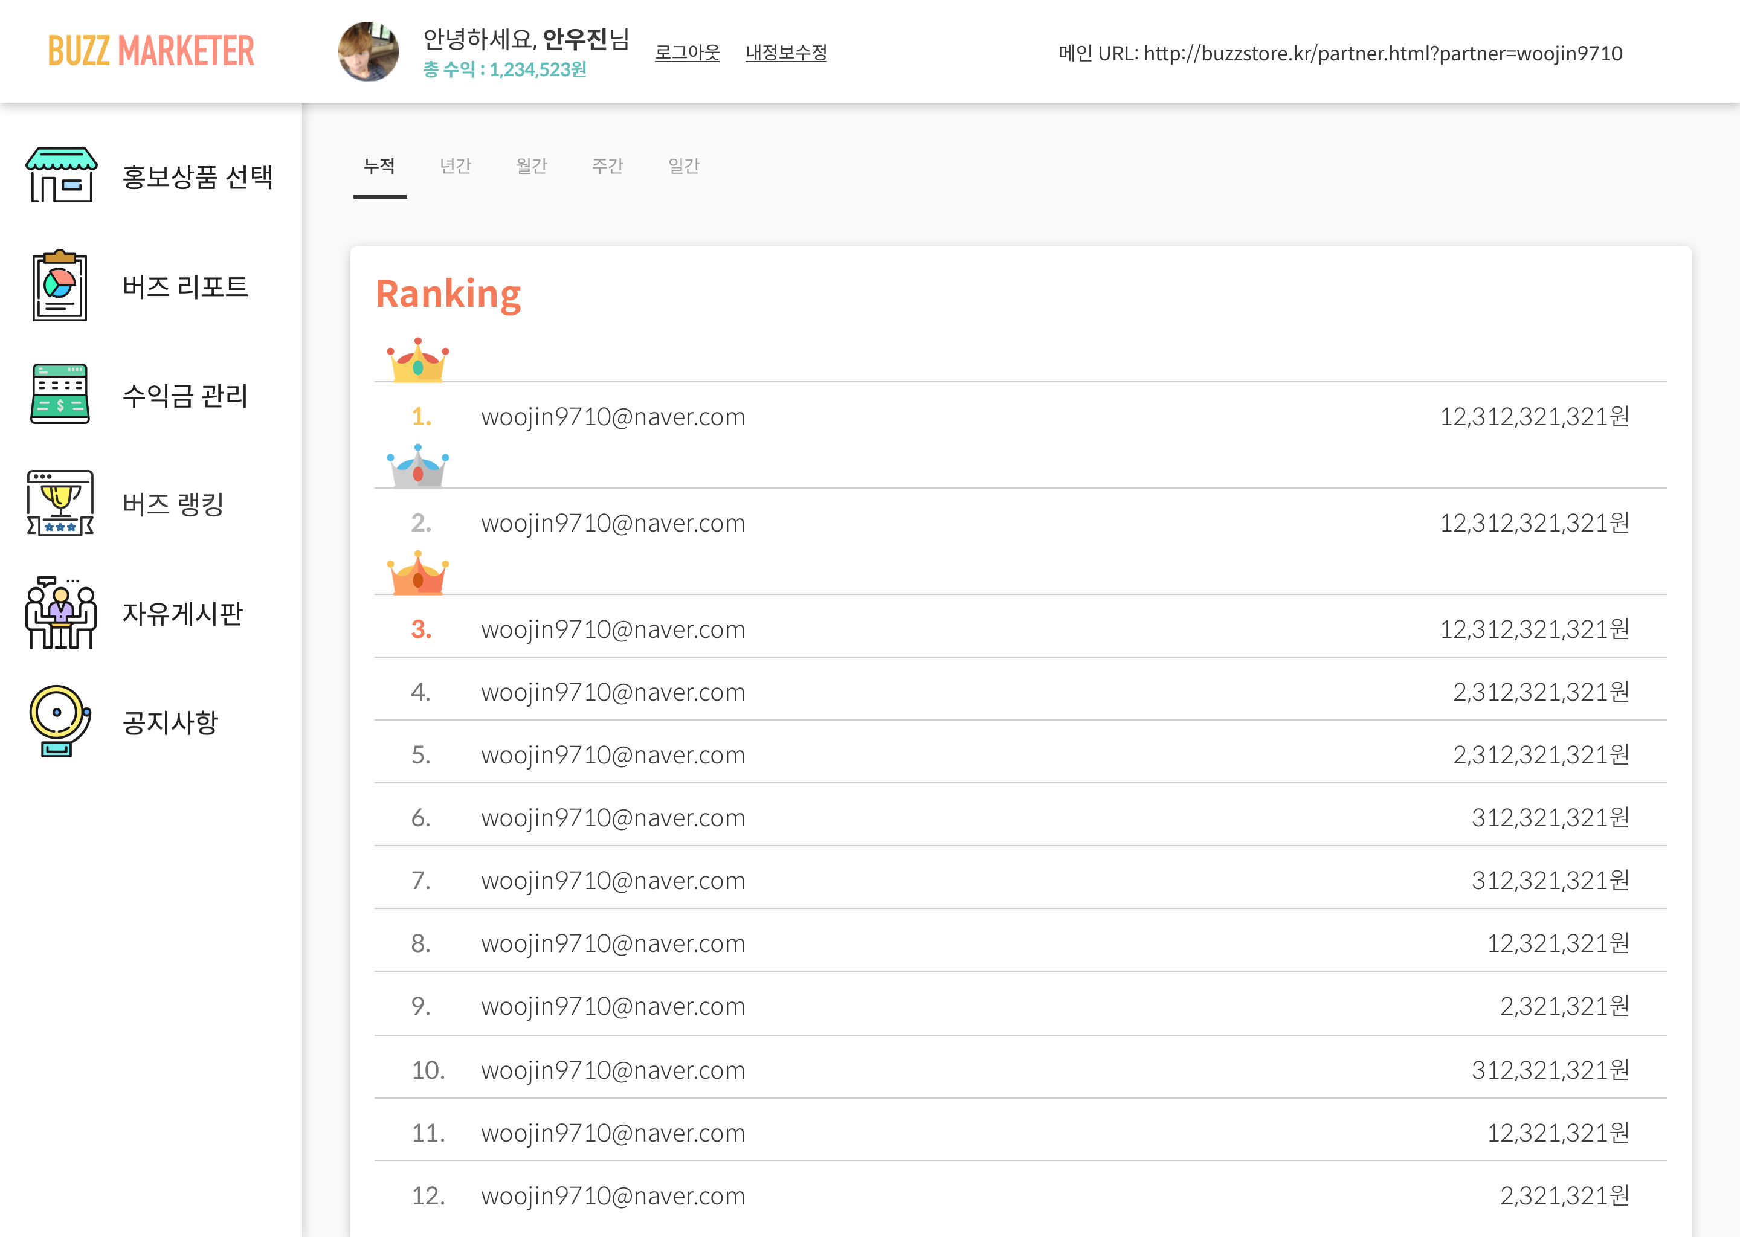The image size is (1740, 1237).
Task: Go to 버즈 랭킹 menu
Action: point(173,504)
